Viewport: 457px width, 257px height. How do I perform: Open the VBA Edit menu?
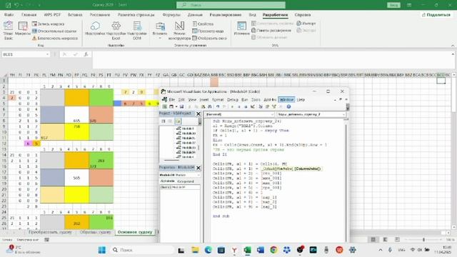click(181, 100)
